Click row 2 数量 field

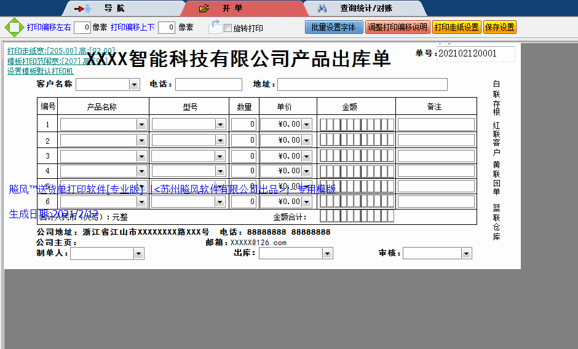[243, 140]
